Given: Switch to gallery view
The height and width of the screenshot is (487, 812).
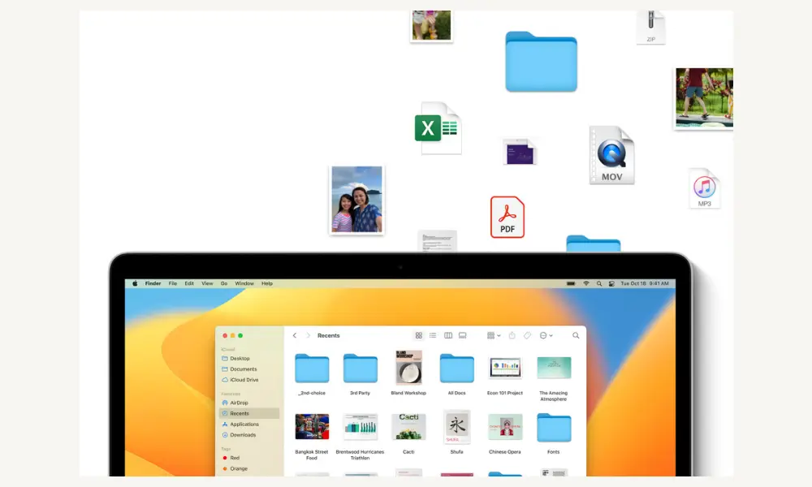Looking at the screenshot, I should [463, 335].
